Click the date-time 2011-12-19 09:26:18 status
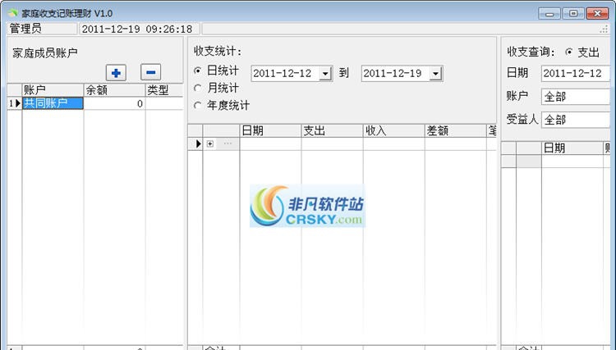The height and width of the screenshot is (350, 616). coord(139,29)
